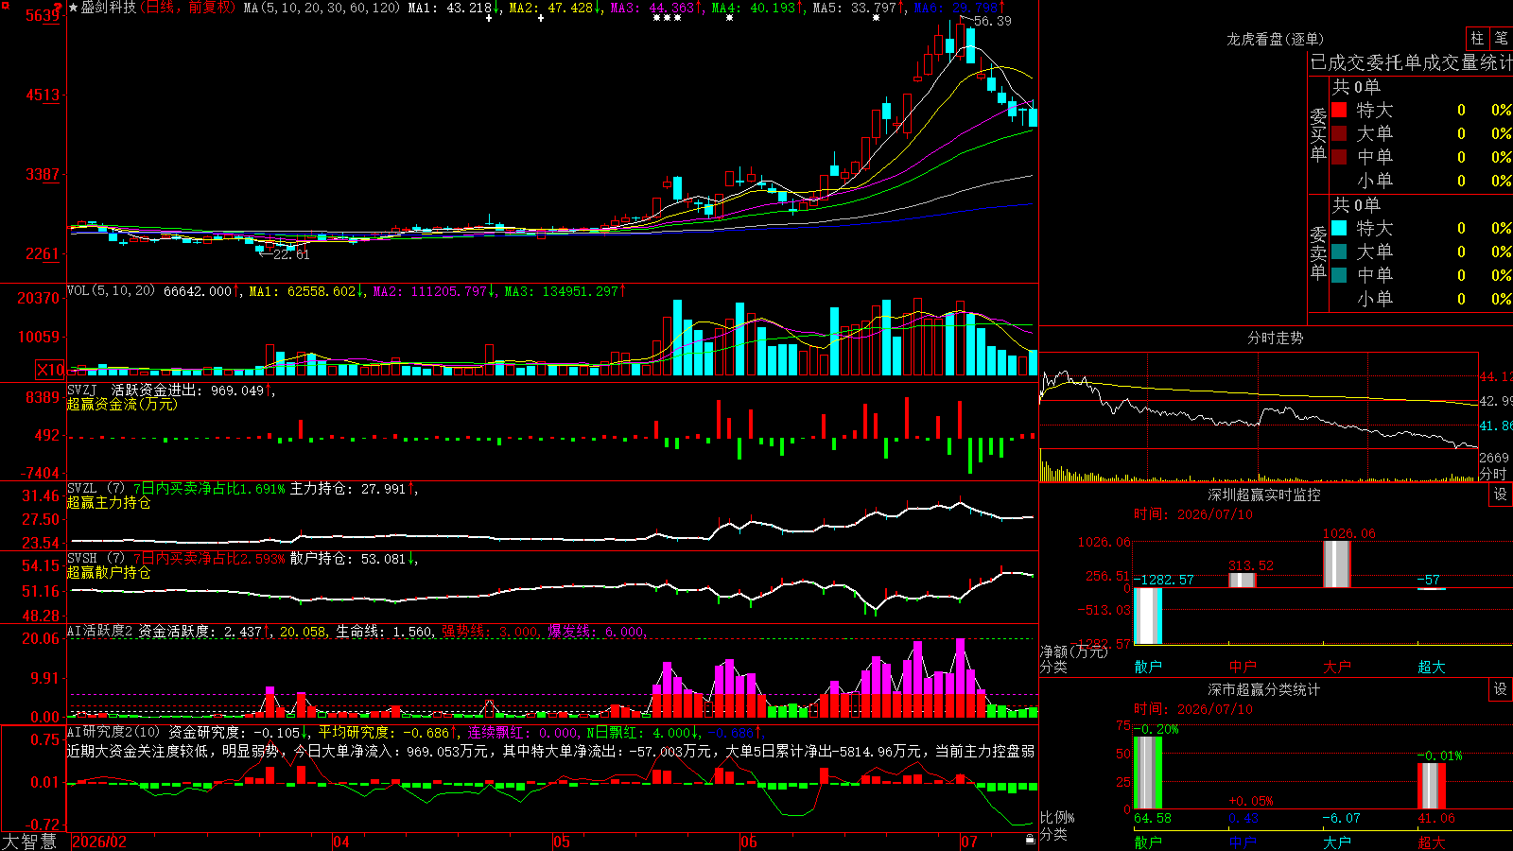Click the 委卖单 小单 row

point(1422,299)
